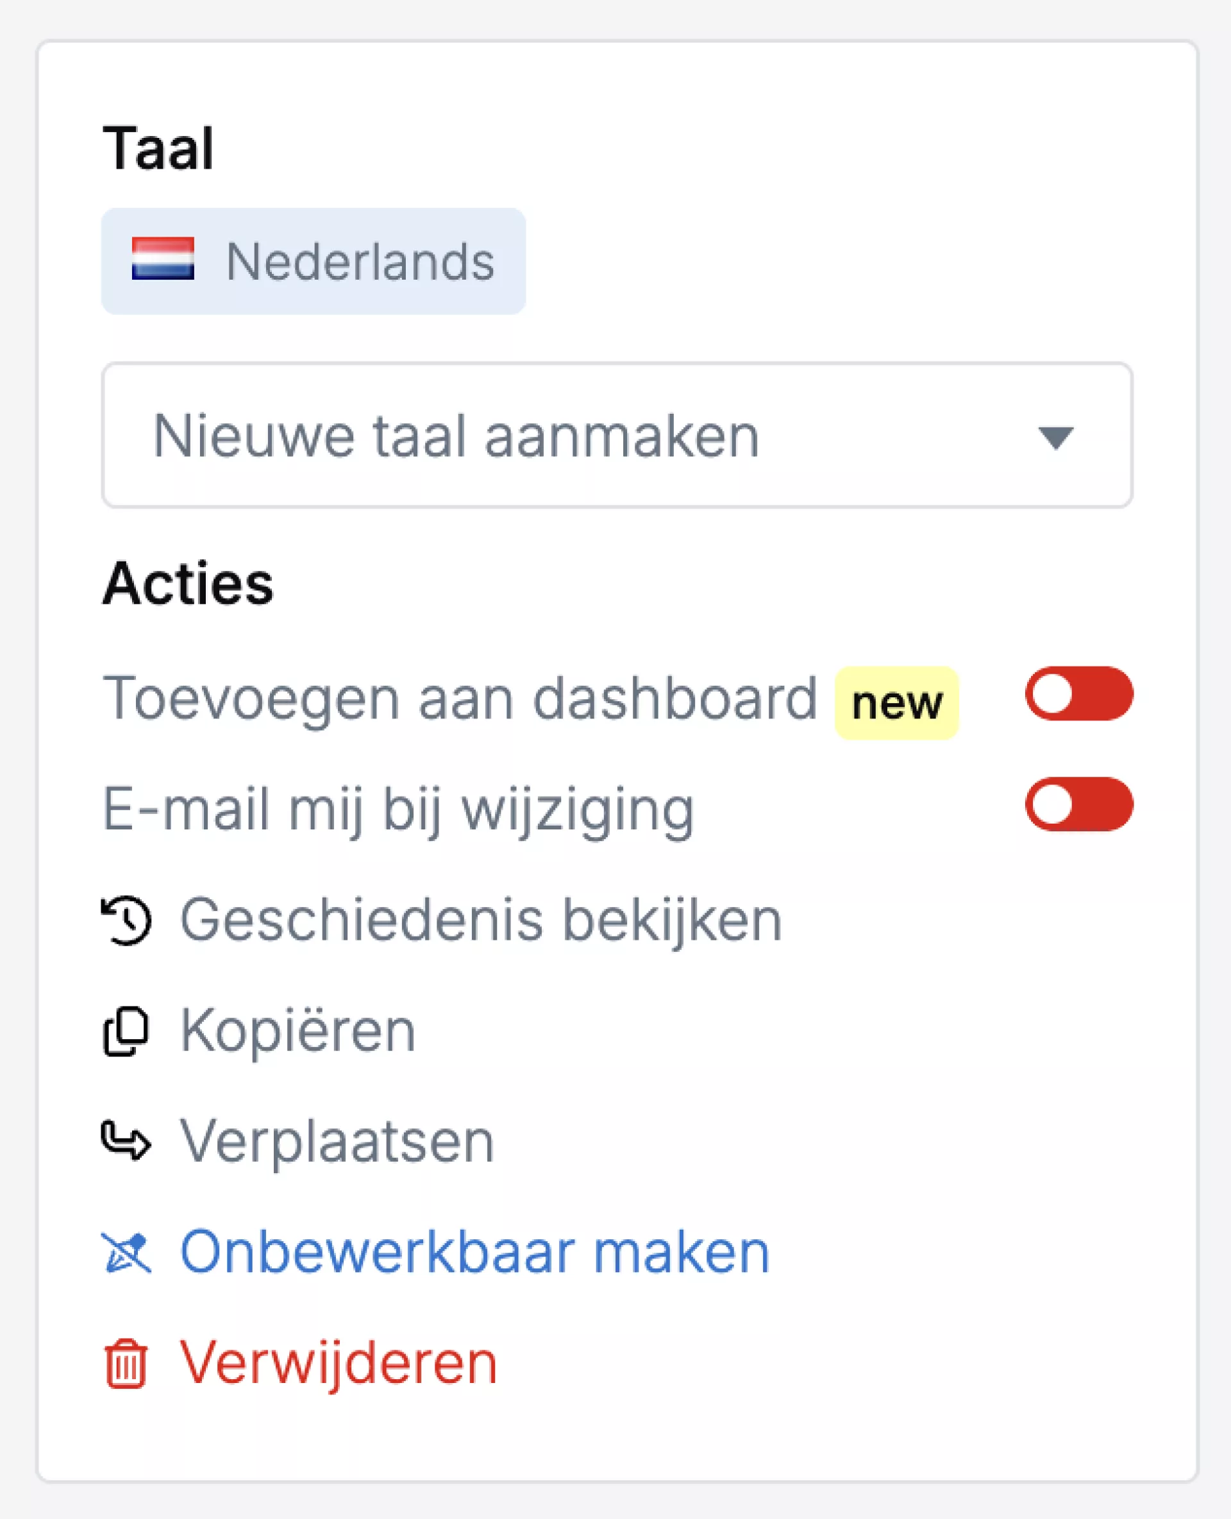Select the 'Verplaatsen' action
This screenshot has width=1231, height=1519.
(337, 1142)
